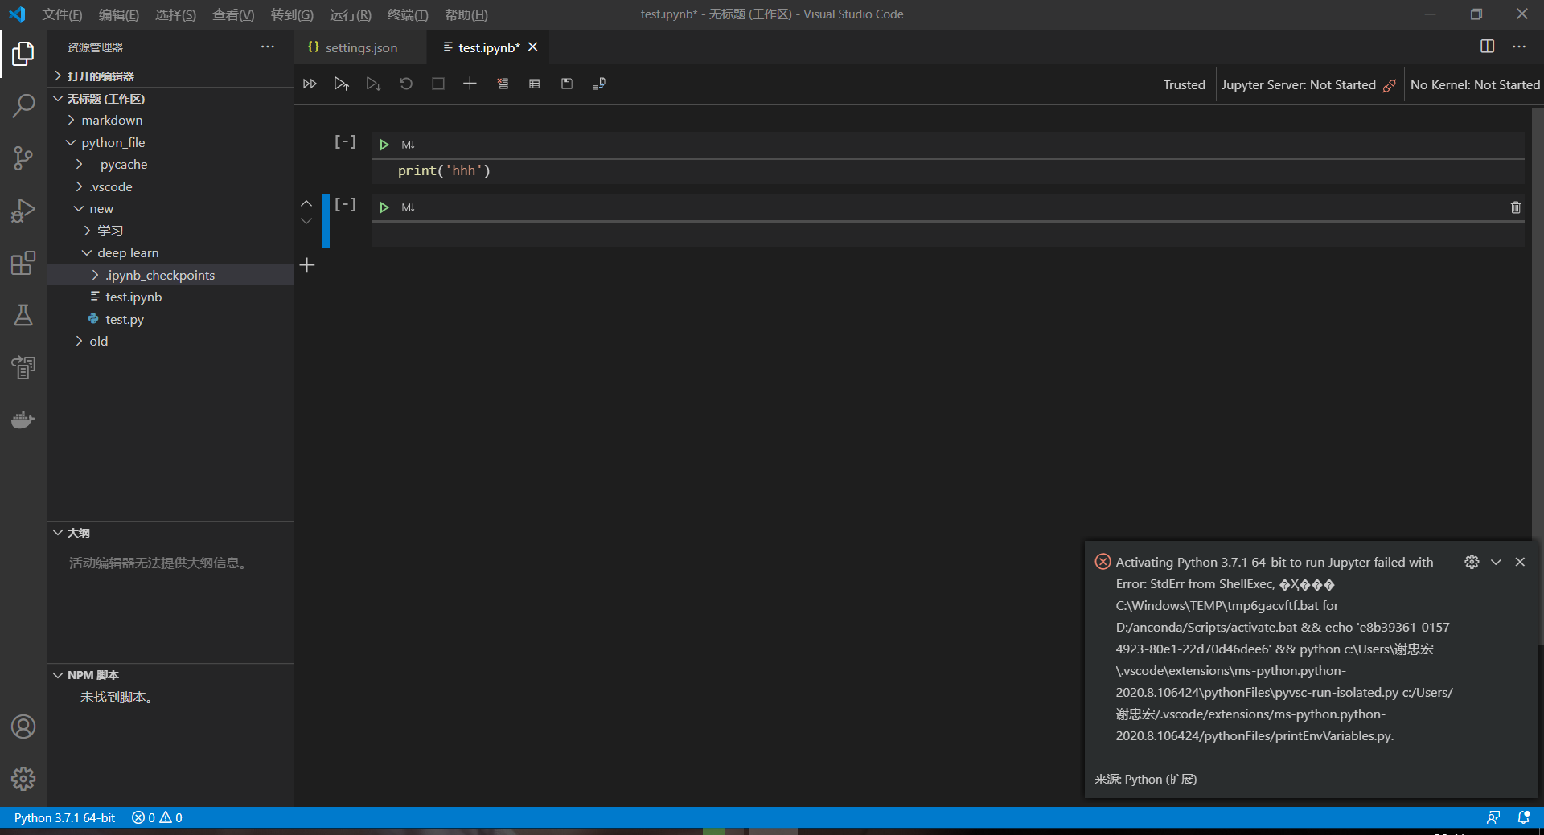Expand the 打开的编辑器 section
This screenshot has width=1544, height=835.
(x=170, y=76)
